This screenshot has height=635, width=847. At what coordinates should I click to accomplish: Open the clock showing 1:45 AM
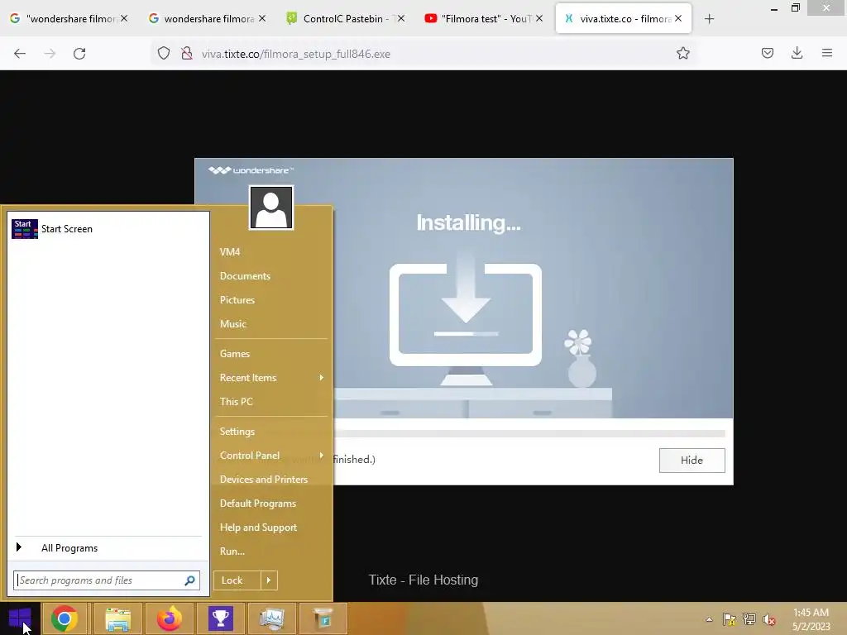tap(811, 619)
